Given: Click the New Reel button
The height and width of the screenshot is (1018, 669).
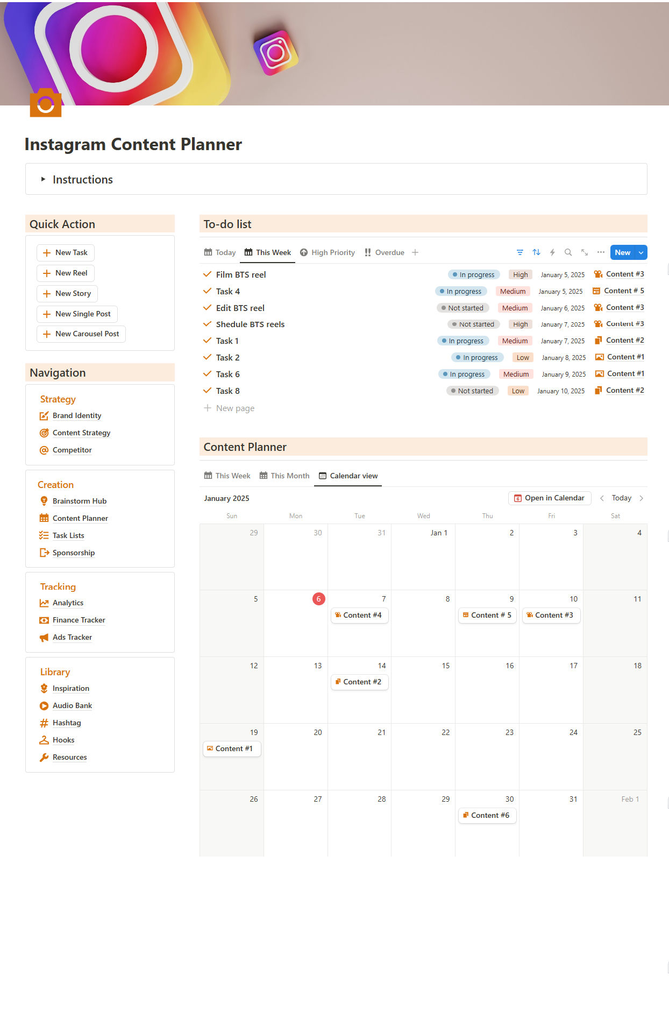Looking at the screenshot, I should pos(66,273).
